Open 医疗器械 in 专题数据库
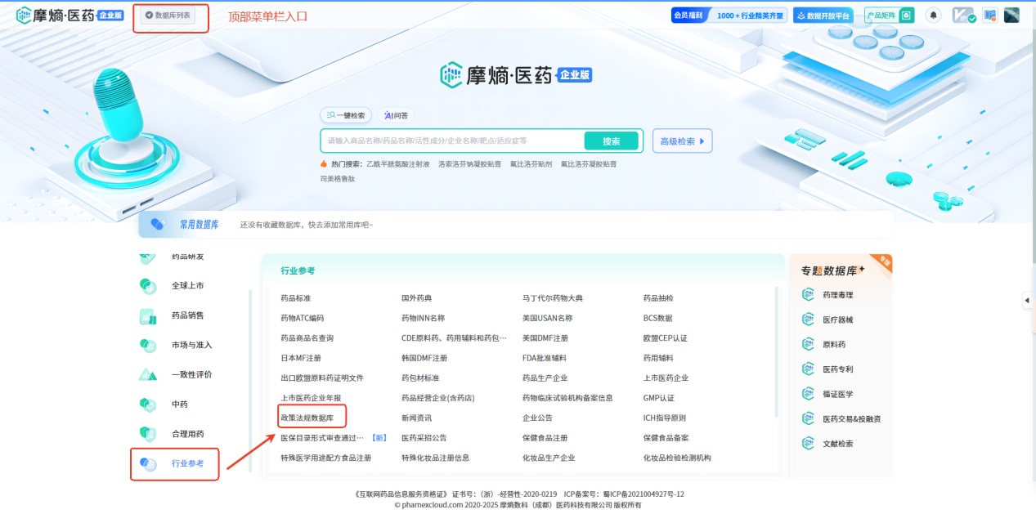 click(x=837, y=320)
